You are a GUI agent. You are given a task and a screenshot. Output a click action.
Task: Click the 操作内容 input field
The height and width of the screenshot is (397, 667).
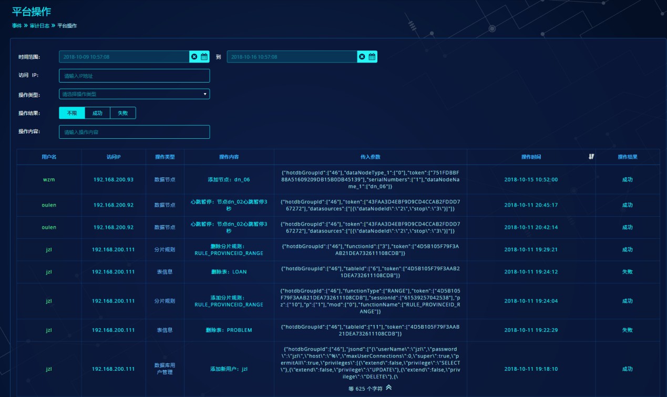134,132
